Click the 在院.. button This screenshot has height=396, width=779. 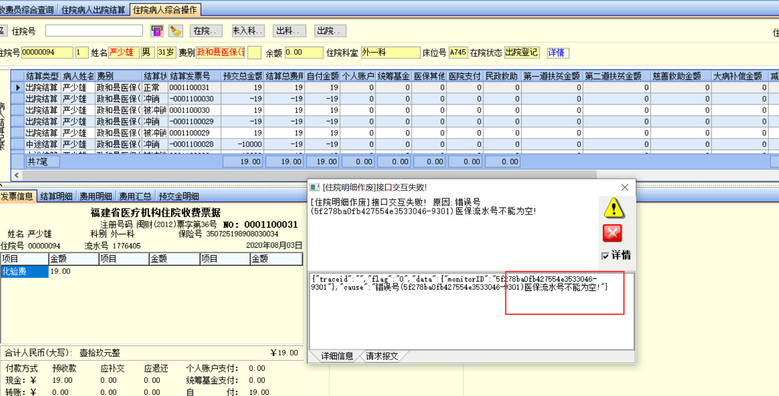[205, 31]
